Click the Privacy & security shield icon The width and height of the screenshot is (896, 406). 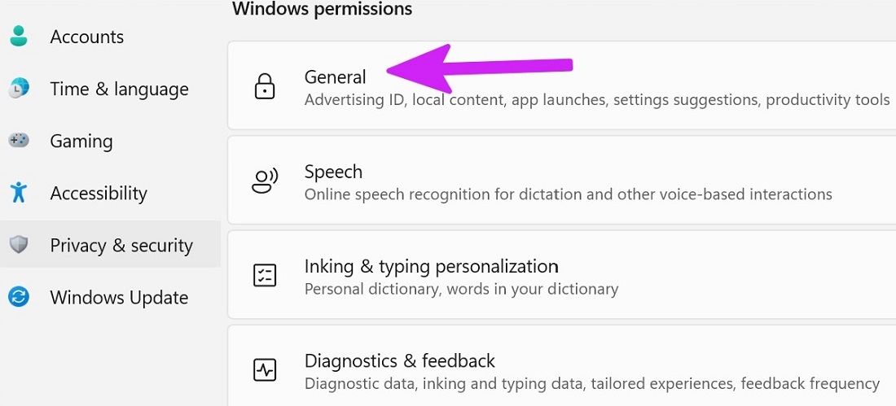tap(19, 245)
